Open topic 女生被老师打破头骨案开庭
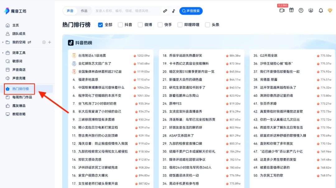Viewport: 336px width, 188px height. 98,184
